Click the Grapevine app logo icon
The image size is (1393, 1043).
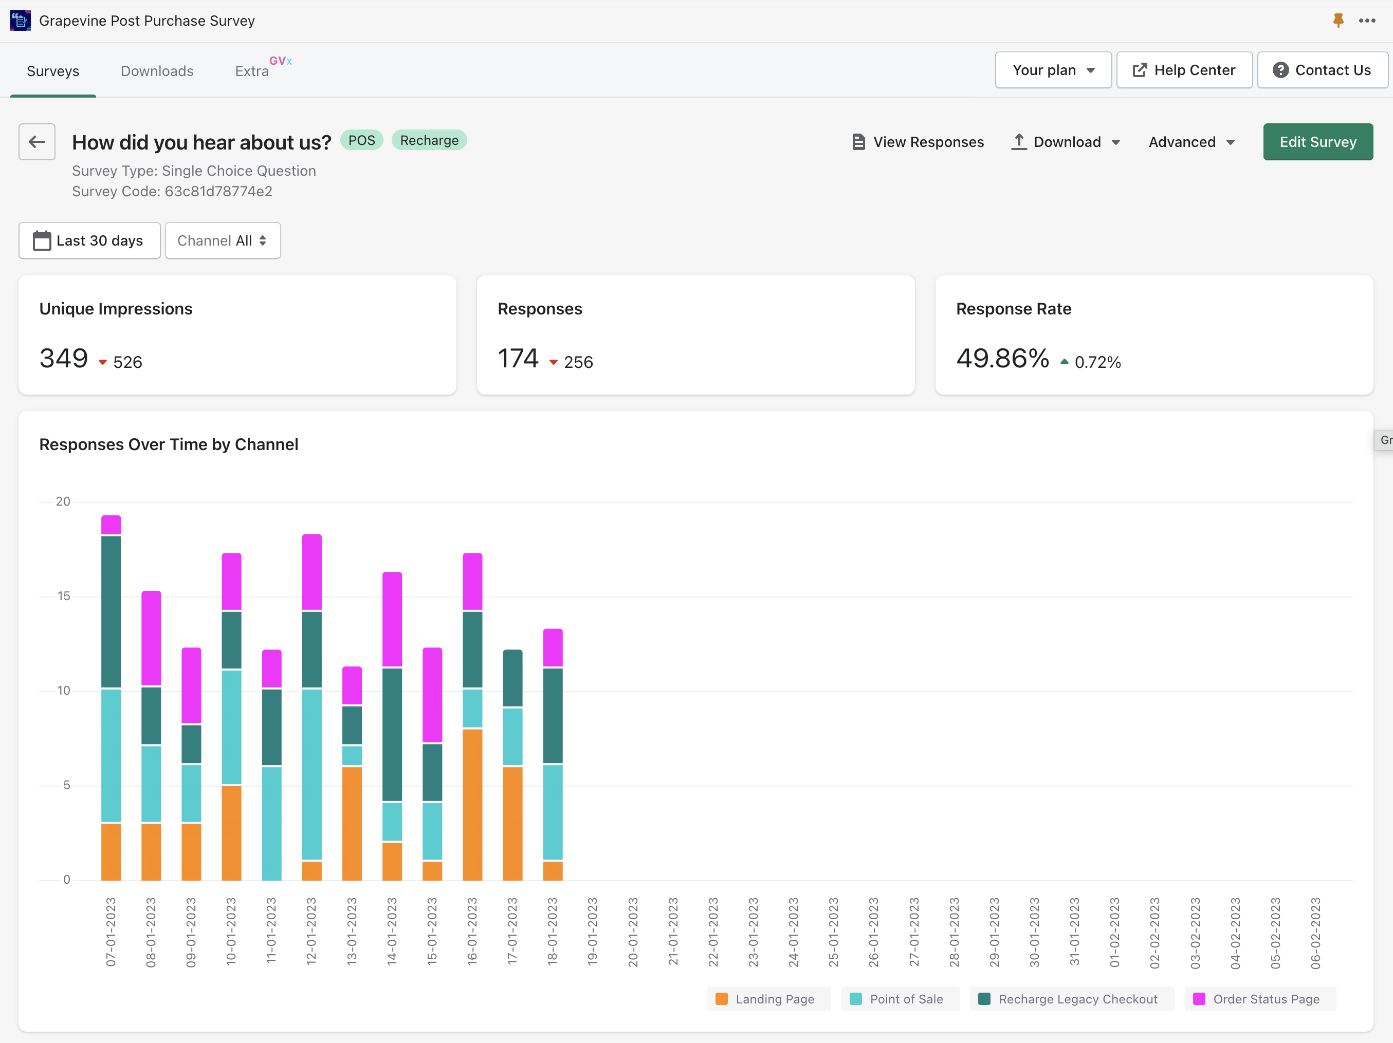(x=20, y=21)
